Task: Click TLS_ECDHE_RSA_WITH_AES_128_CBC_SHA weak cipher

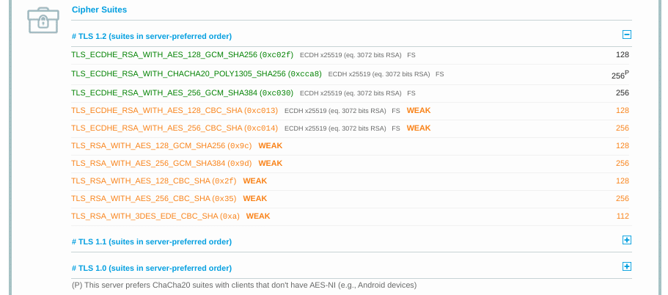Action: click(x=174, y=111)
